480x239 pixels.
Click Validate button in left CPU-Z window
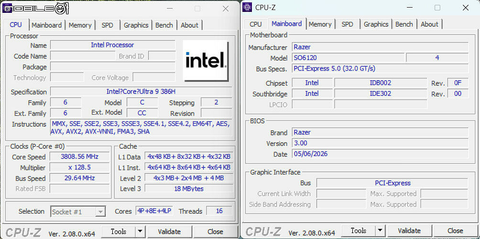169,232
